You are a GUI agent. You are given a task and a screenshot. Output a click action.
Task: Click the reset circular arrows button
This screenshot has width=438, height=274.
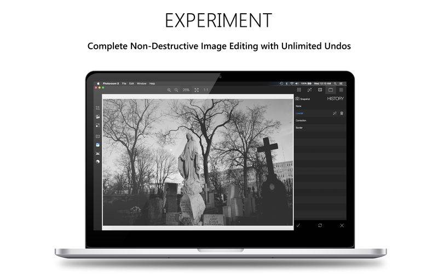320,225
